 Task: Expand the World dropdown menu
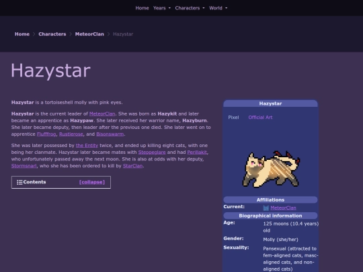pyautogui.click(x=218, y=8)
